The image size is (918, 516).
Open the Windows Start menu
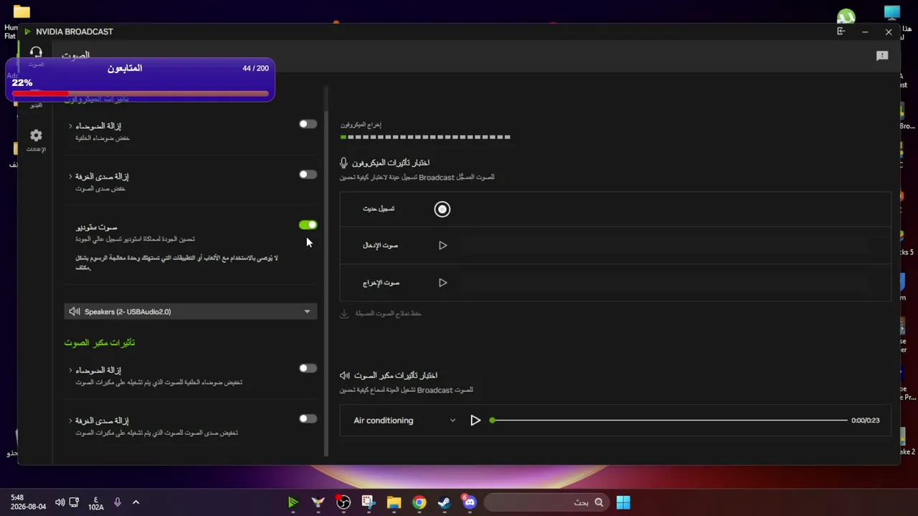click(x=623, y=502)
